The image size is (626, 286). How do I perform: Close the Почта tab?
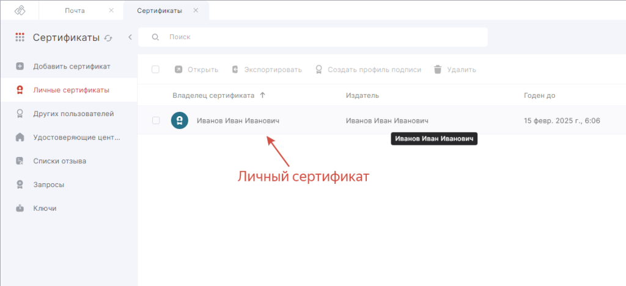111,11
